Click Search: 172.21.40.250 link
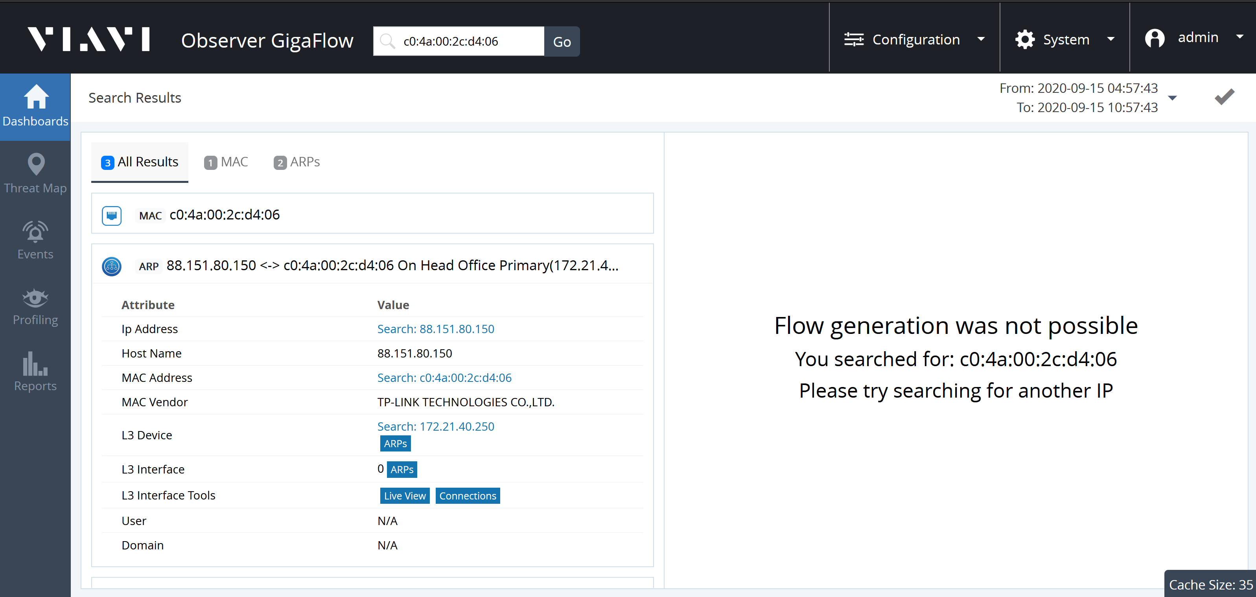Image resolution: width=1256 pixels, height=597 pixels. tap(435, 427)
